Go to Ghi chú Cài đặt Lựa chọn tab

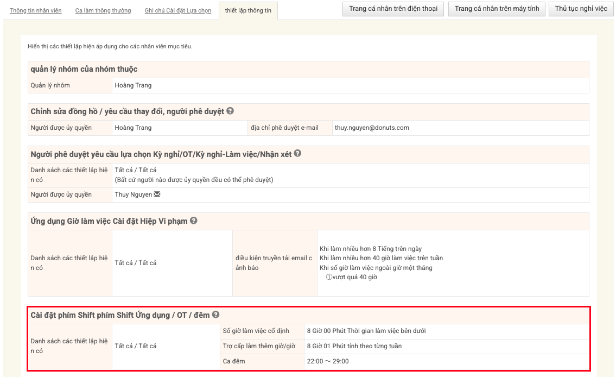pyautogui.click(x=178, y=10)
